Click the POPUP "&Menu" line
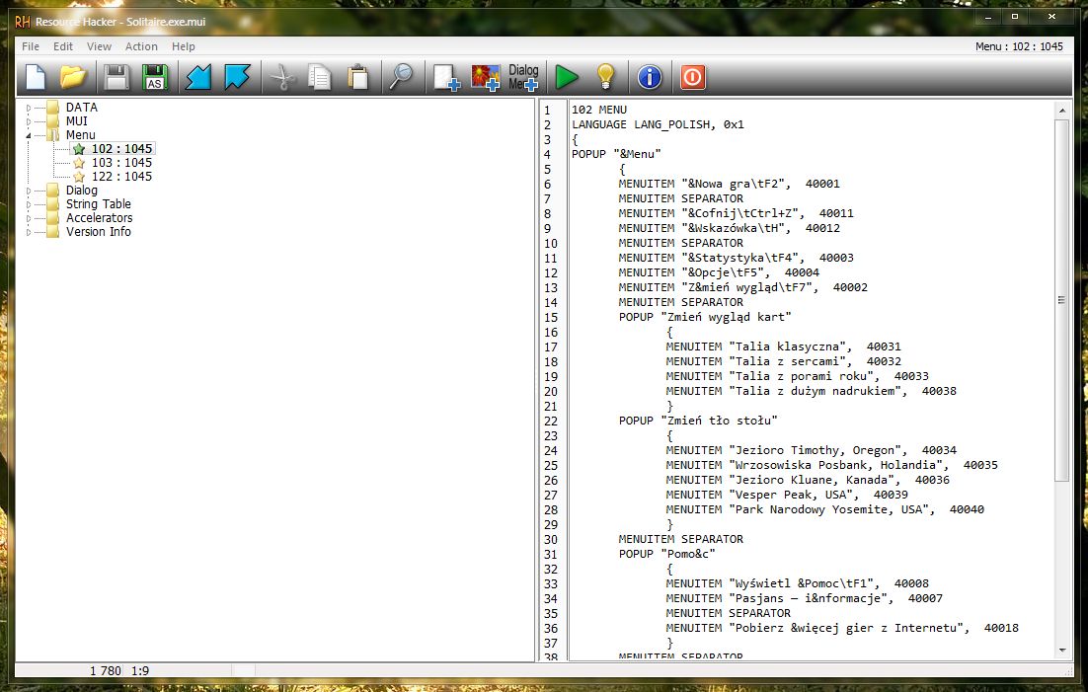 (x=616, y=154)
